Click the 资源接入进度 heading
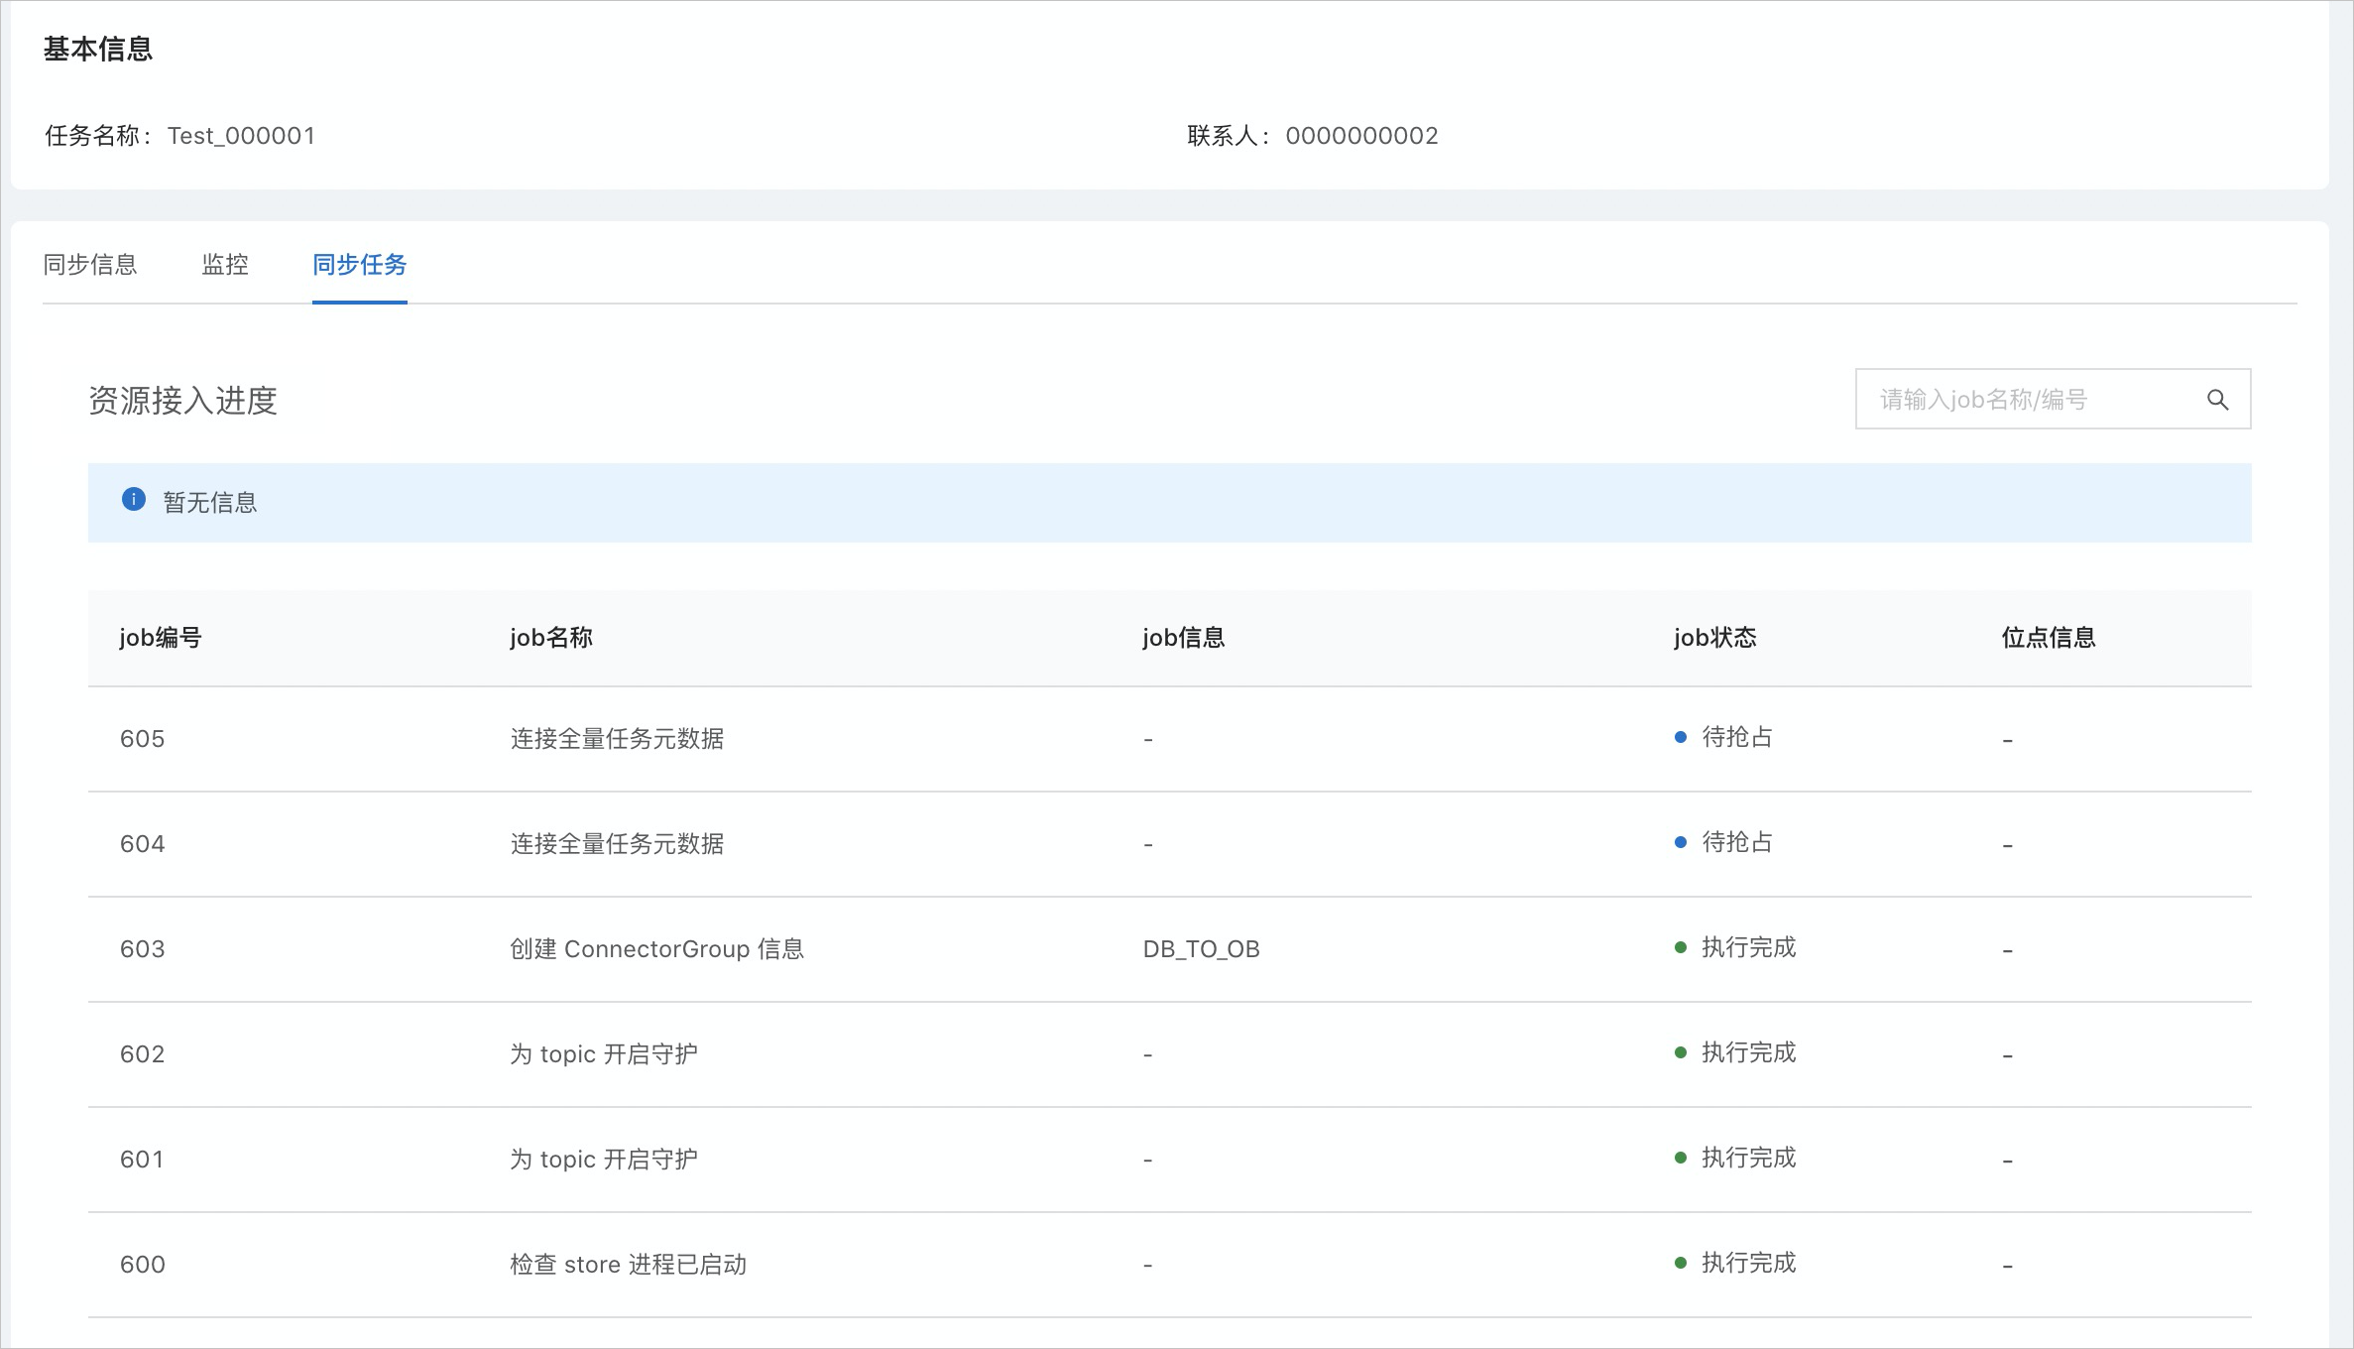2354x1349 pixels. (x=183, y=401)
